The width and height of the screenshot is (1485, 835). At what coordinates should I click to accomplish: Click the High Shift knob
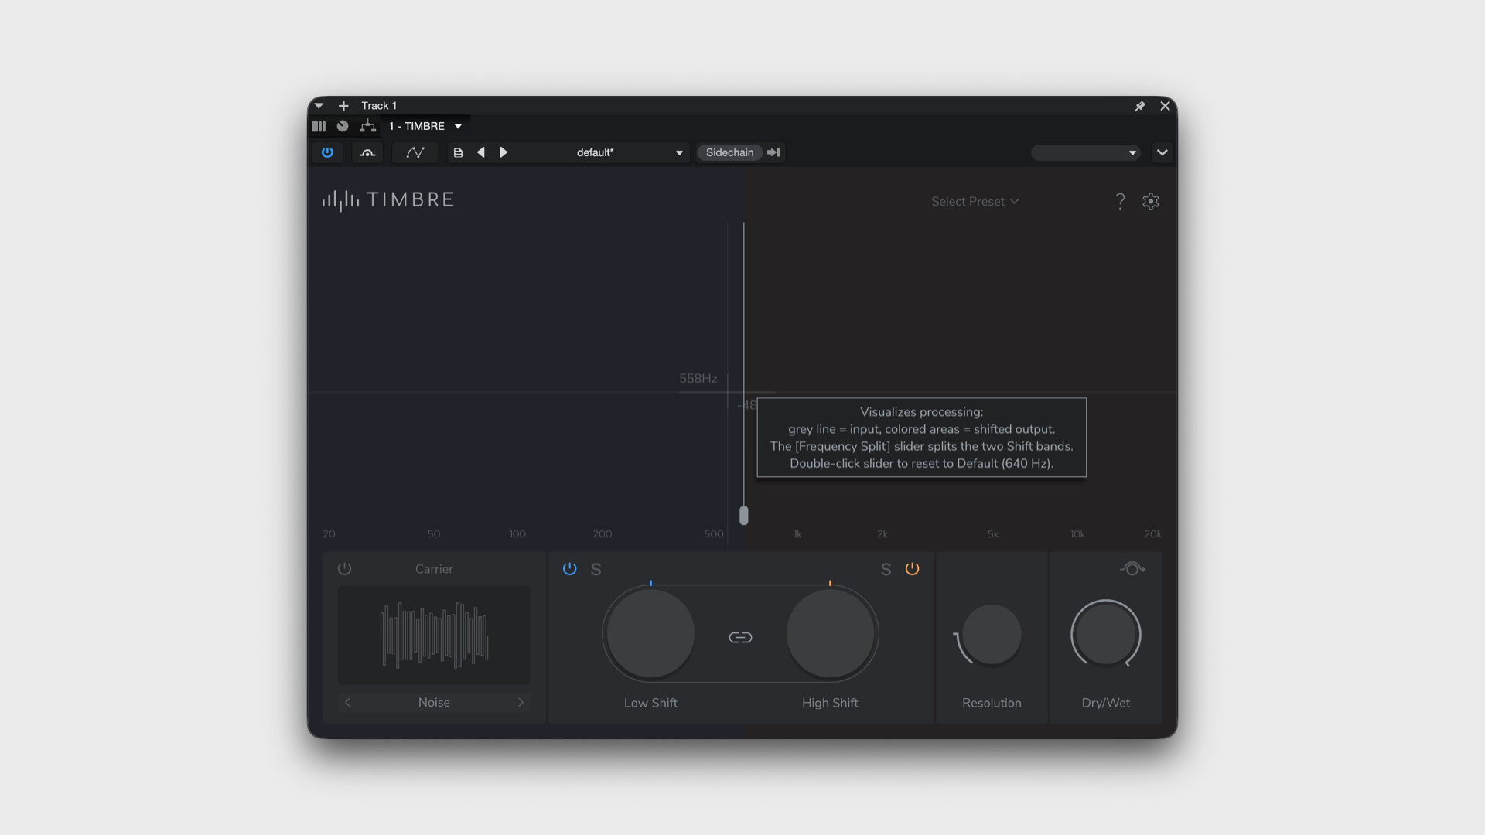[830, 633]
